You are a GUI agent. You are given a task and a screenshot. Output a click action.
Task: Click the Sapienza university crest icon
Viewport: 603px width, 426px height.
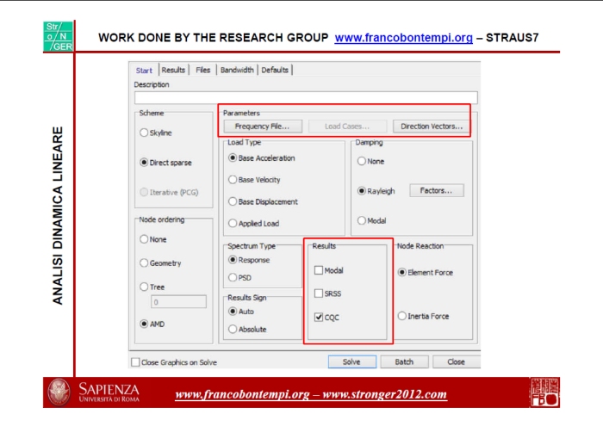pos(59,393)
